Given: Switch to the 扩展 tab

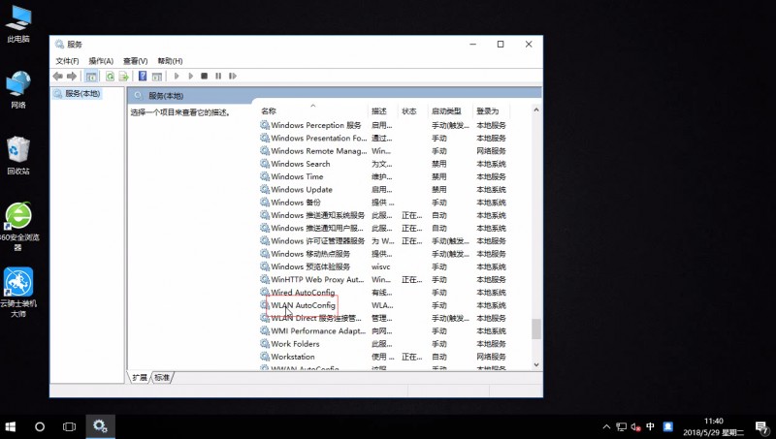Looking at the screenshot, I should (x=140, y=377).
